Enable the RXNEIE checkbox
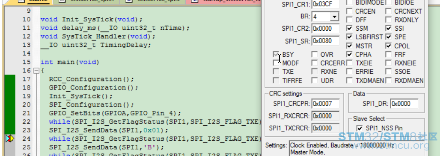This screenshot has width=440, height=156. click(388, 63)
